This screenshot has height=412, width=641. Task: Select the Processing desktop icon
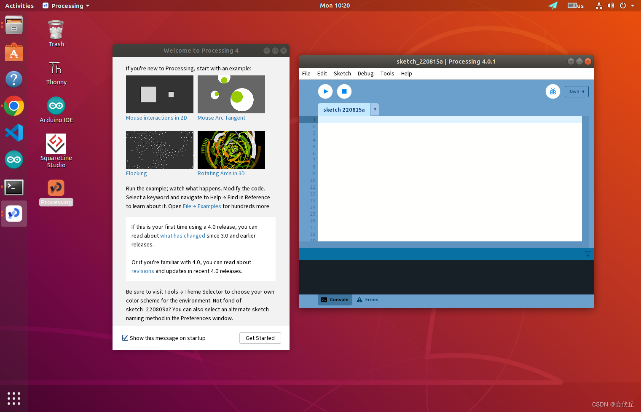pyautogui.click(x=56, y=193)
